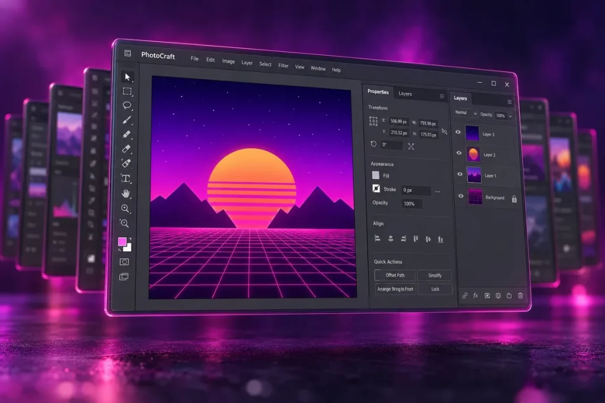This screenshot has width=605, height=403.
Task: Open the File menu
Action: [194, 58]
